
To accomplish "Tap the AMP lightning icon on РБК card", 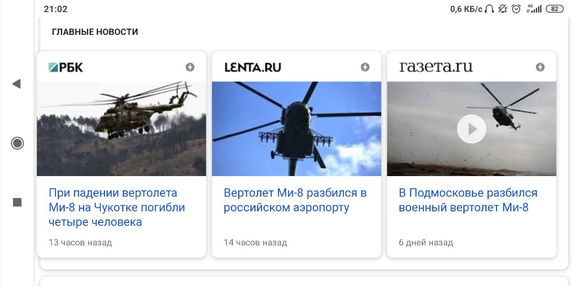I will [x=190, y=67].
